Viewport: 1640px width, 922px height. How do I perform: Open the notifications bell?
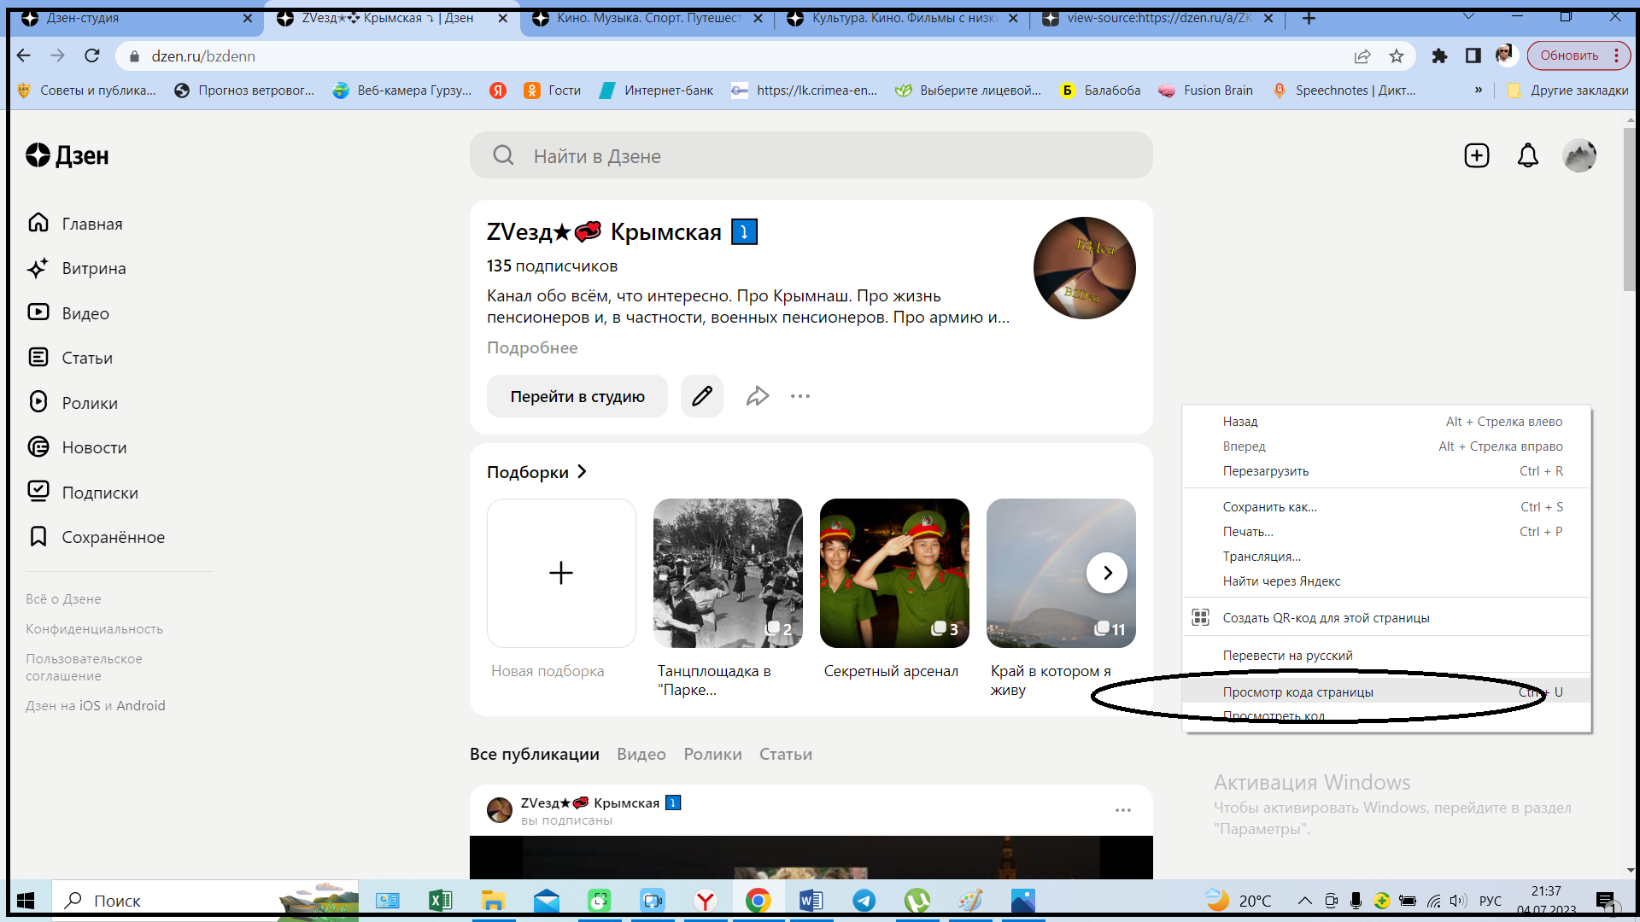pos(1527,155)
